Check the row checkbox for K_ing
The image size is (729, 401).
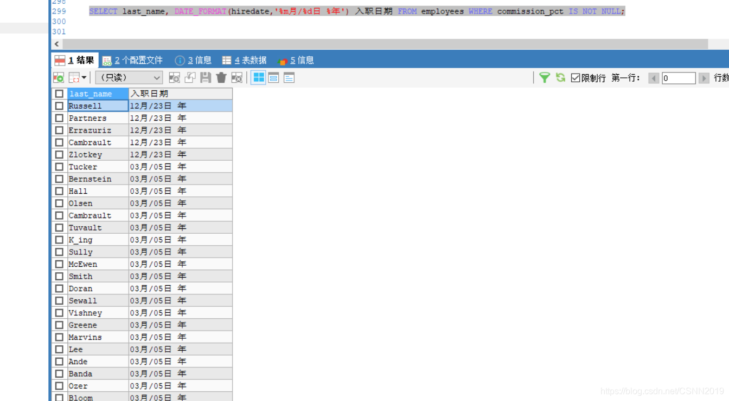click(60, 240)
